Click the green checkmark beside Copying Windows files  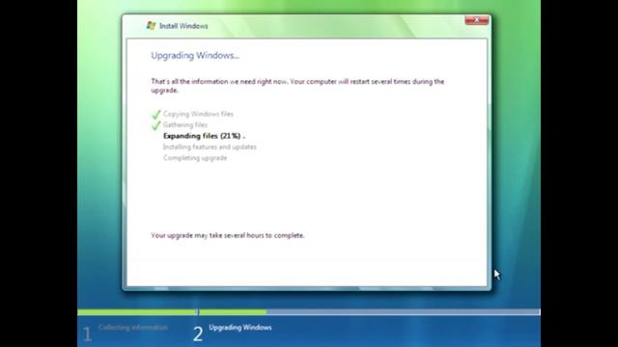156,114
